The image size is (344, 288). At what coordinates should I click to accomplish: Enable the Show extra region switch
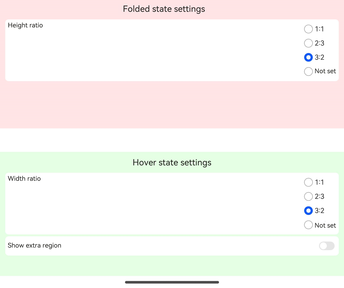coord(327,246)
